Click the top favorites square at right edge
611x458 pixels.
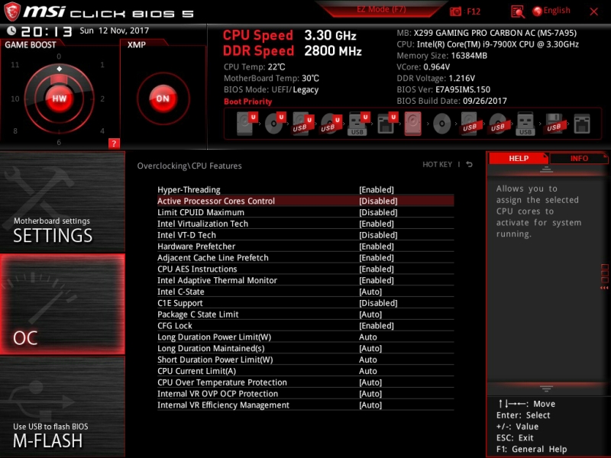[605, 267]
